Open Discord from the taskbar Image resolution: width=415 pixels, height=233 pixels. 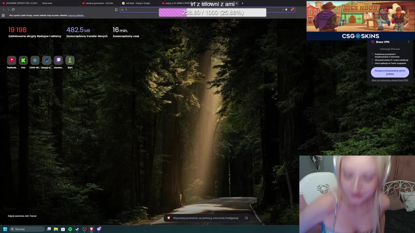(x=99, y=229)
